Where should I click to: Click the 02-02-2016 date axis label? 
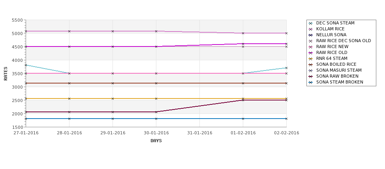[x=287, y=133]
